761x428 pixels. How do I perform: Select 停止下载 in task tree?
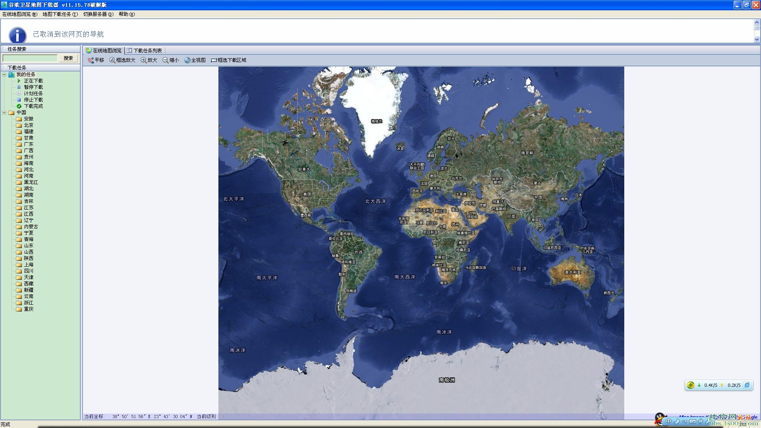pos(33,100)
